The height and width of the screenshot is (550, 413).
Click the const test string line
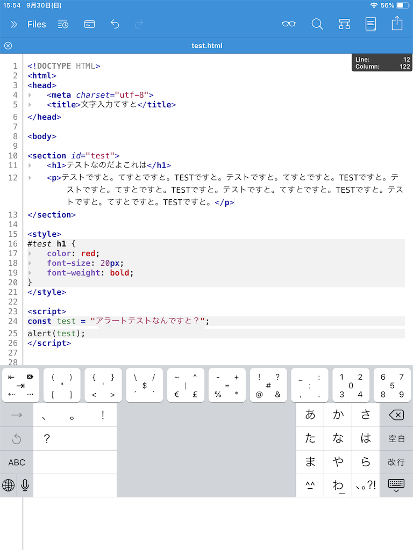(x=118, y=321)
